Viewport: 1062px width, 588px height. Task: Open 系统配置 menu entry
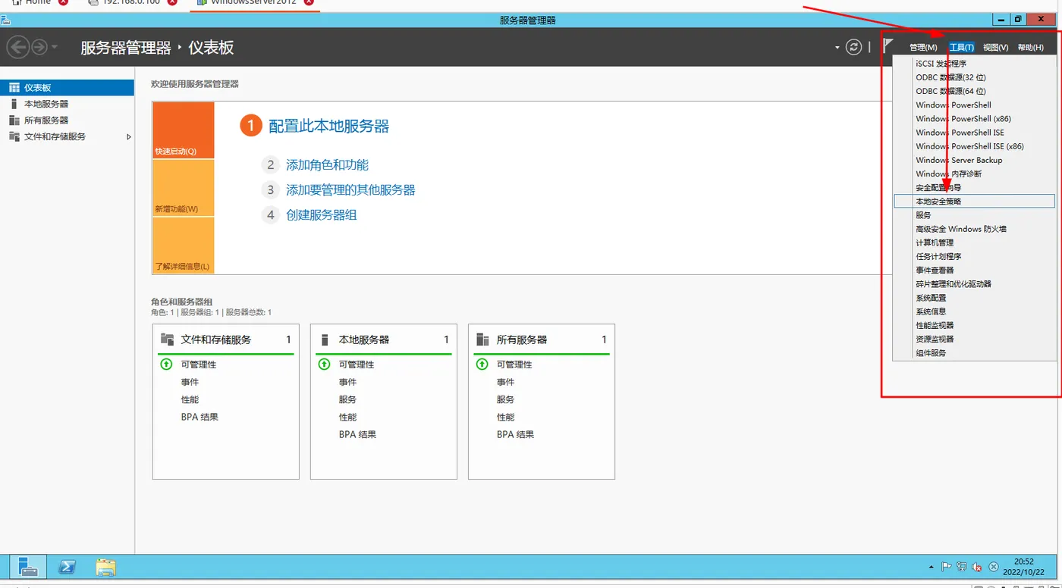[x=974, y=298]
